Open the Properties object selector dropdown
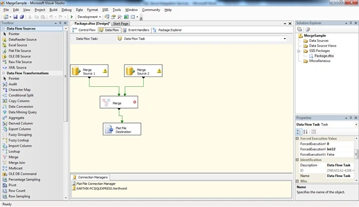This screenshot has width=359, height=207. [x=356, y=125]
